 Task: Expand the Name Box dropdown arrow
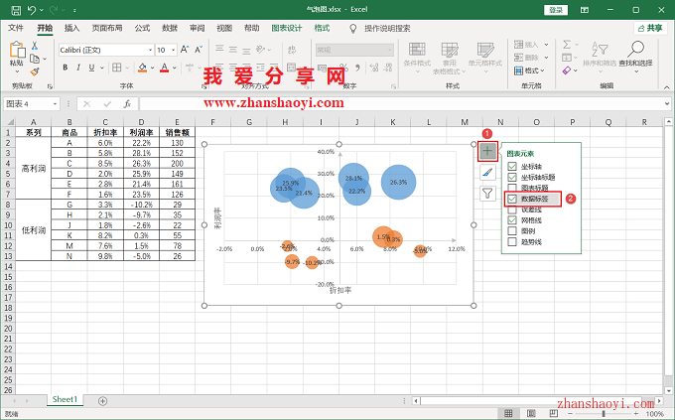(55, 104)
